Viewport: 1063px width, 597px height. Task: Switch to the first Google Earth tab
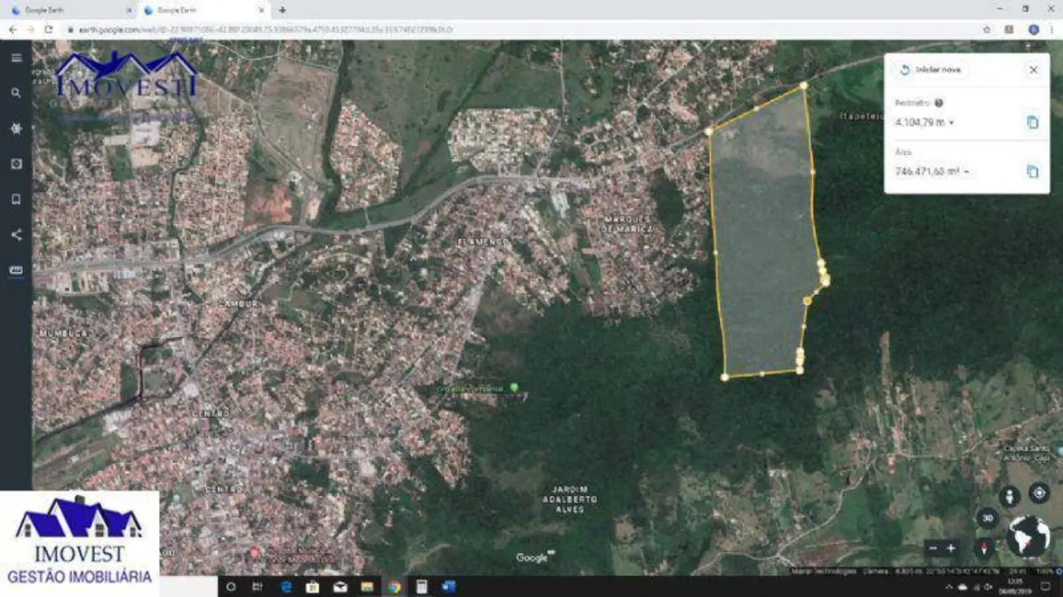click(71, 10)
